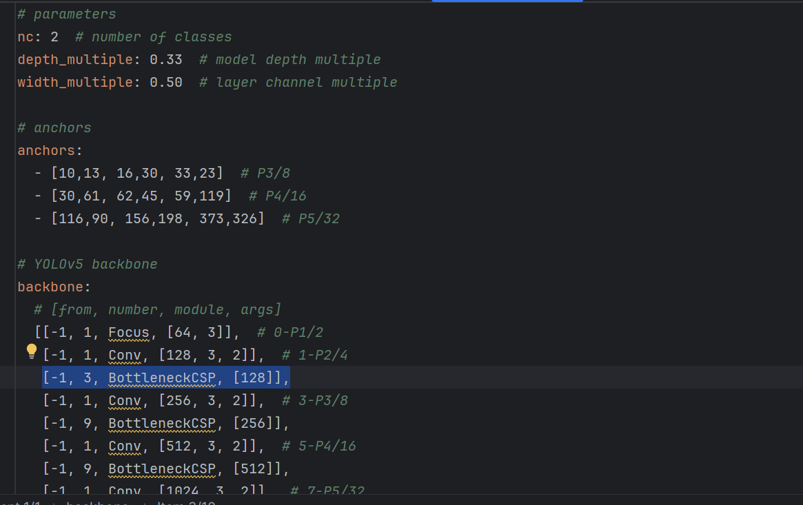The width and height of the screenshot is (803, 505).
Task: Click the 0.33 depth multiple value
Action: point(166,59)
